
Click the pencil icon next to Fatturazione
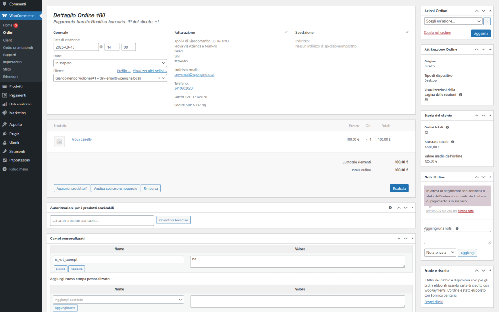click(x=286, y=32)
